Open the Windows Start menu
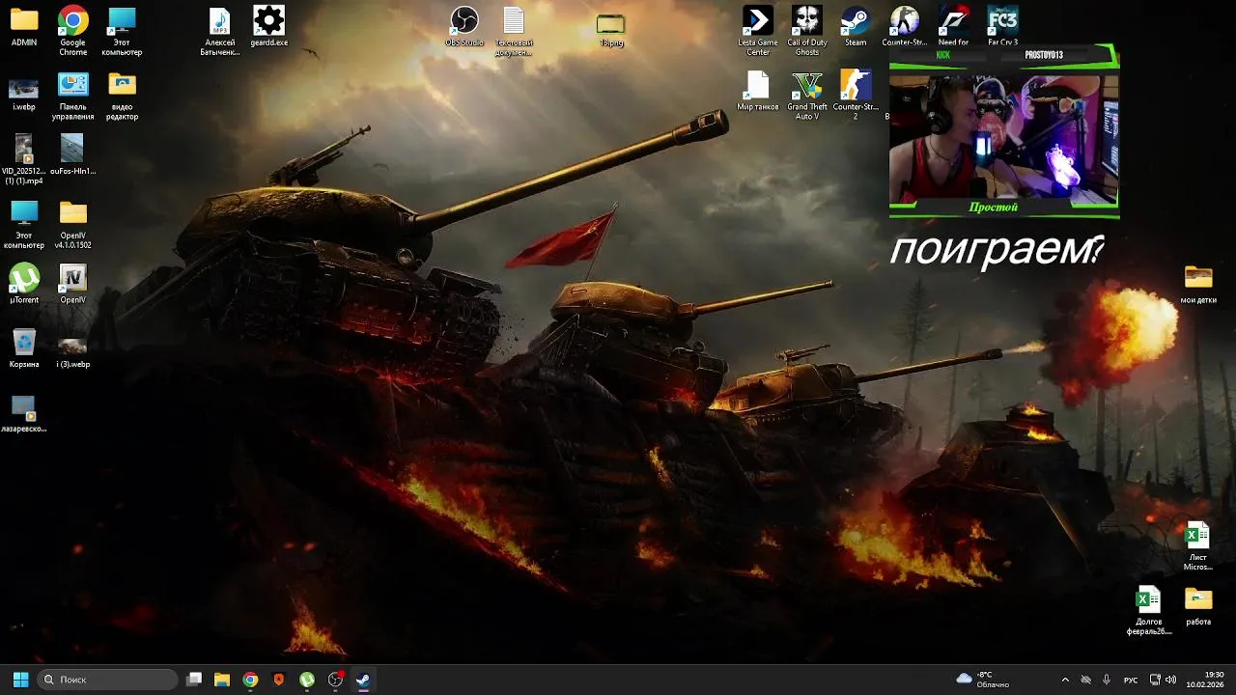This screenshot has height=695, width=1236. click(x=20, y=680)
